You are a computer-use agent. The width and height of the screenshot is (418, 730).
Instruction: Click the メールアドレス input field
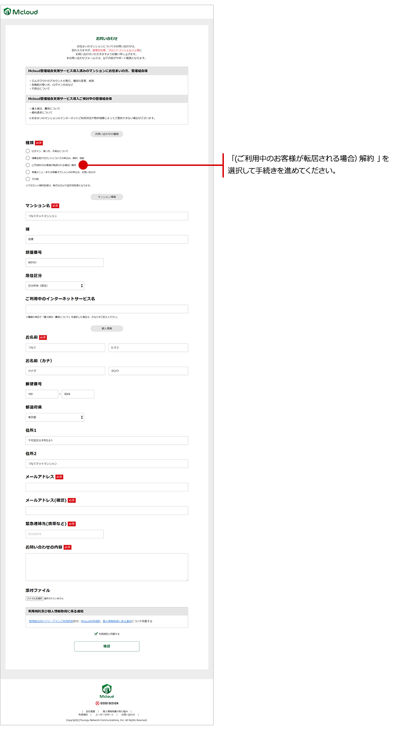107,487
